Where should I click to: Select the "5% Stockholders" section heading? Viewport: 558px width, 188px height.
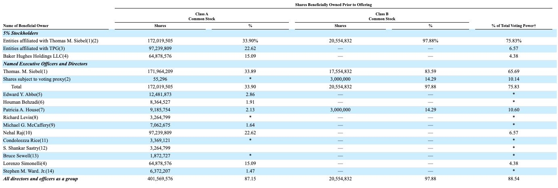tap(21, 33)
